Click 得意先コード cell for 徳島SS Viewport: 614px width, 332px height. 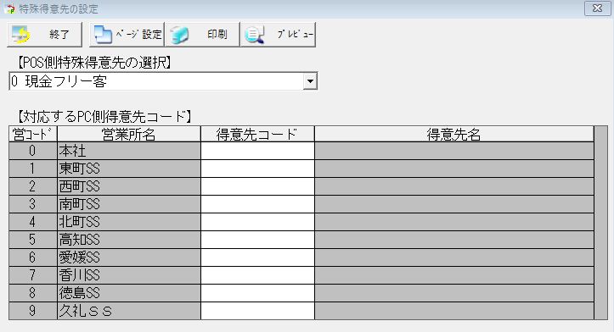257,293
